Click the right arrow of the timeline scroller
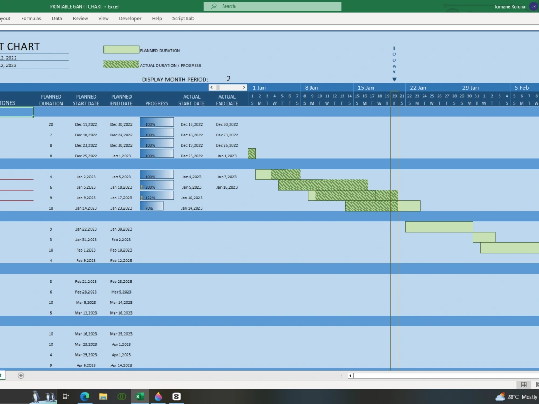The height and width of the screenshot is (404, 539). [244, 88]
